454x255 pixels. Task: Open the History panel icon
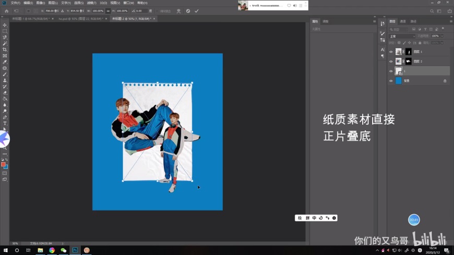click(383, 23)
